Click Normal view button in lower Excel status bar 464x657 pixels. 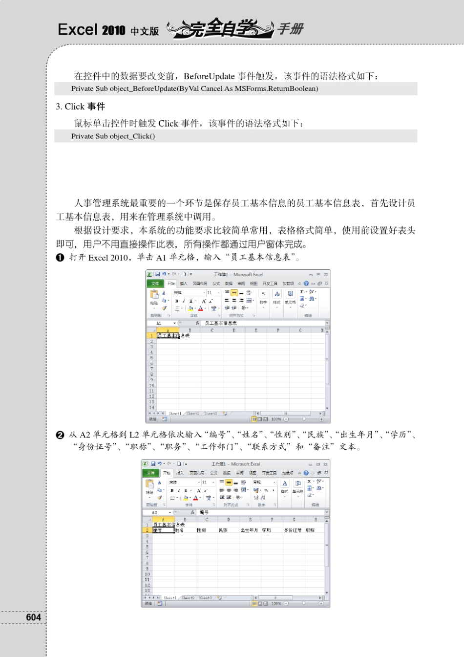click(254, 604)
